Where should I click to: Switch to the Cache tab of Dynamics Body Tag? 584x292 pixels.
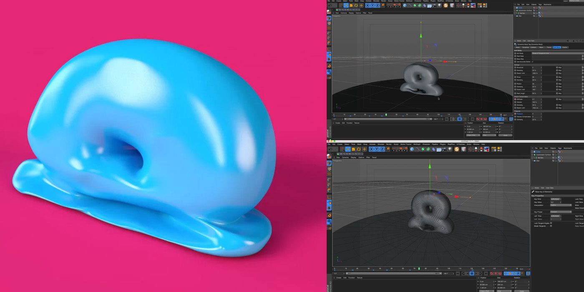(564, 47)
